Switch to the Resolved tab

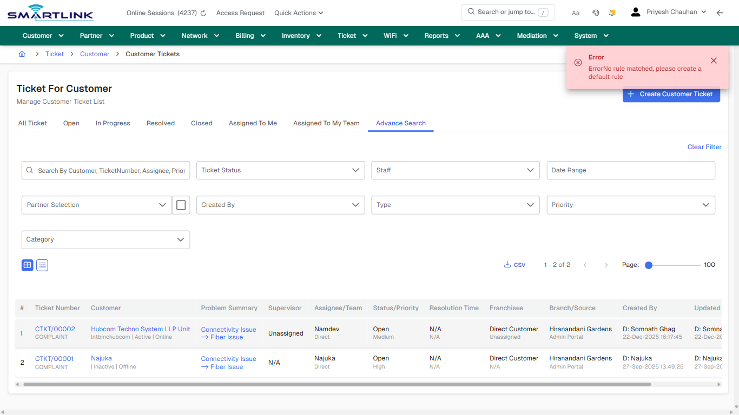point(160,123)
